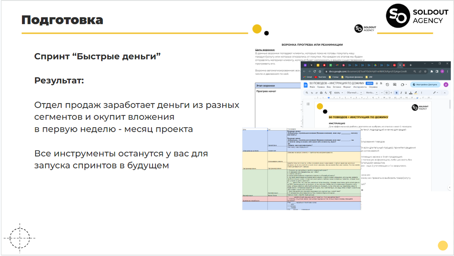Click the Chrome forward arrow
Screen dimensions: 454x256
coord(309,71)
